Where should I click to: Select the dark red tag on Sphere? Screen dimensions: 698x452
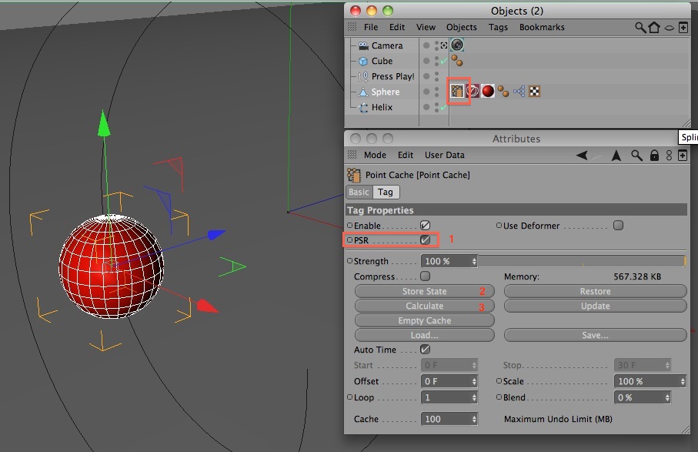[x=473, y=92]
